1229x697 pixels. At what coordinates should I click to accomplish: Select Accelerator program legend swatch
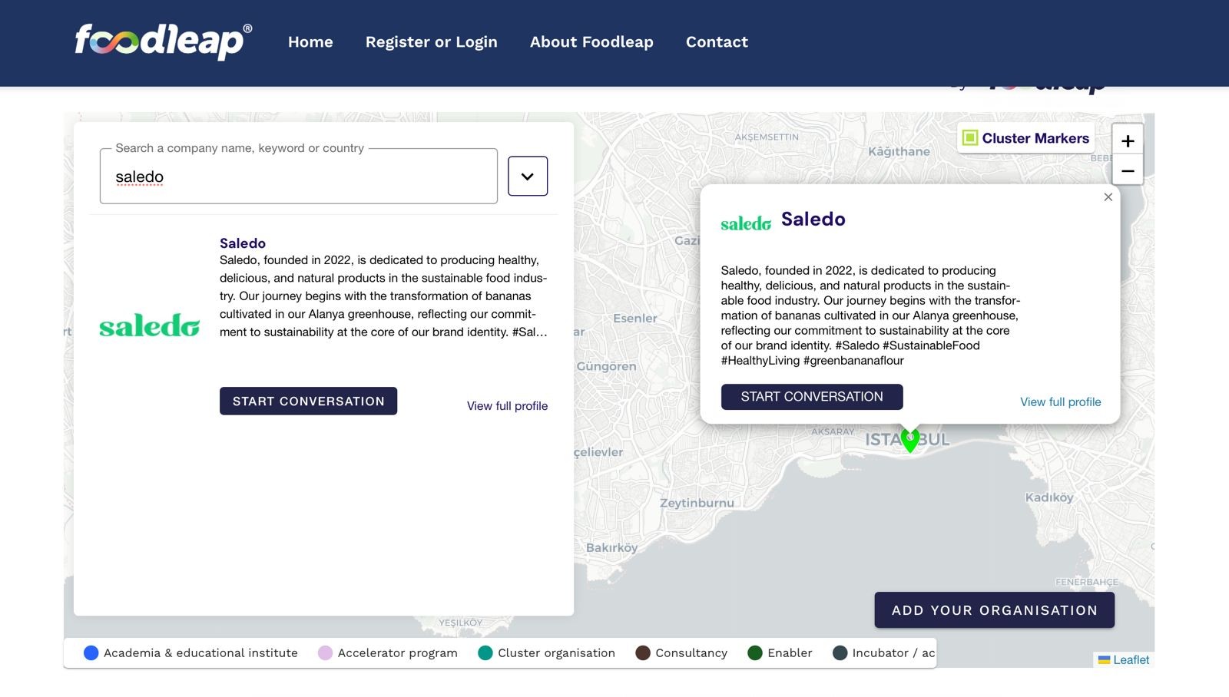click(x=325, y=653)
